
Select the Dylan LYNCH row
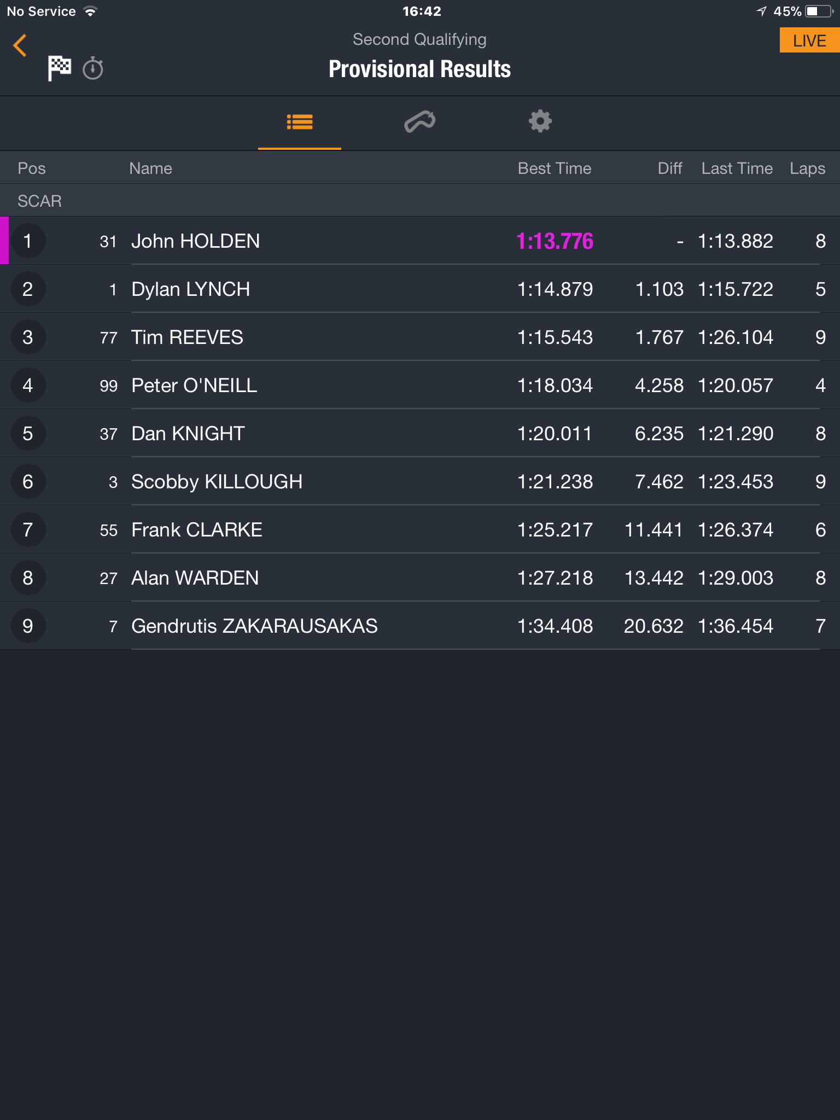420,289
